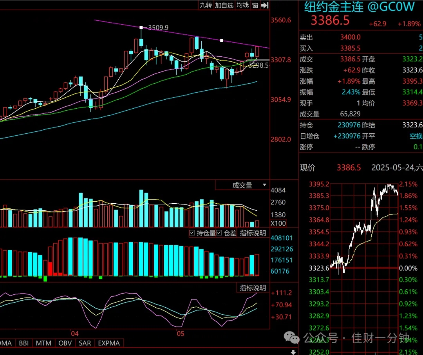423x355 pixels.
Task: Open 指标说明 in open interest panel
Action: pos(253,233)
